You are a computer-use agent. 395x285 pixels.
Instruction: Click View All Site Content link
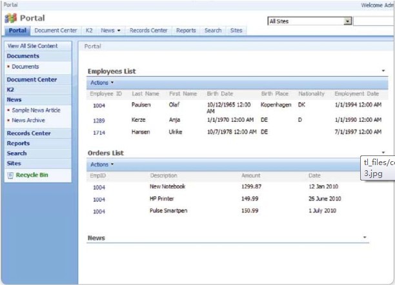[x=32, y=46]
